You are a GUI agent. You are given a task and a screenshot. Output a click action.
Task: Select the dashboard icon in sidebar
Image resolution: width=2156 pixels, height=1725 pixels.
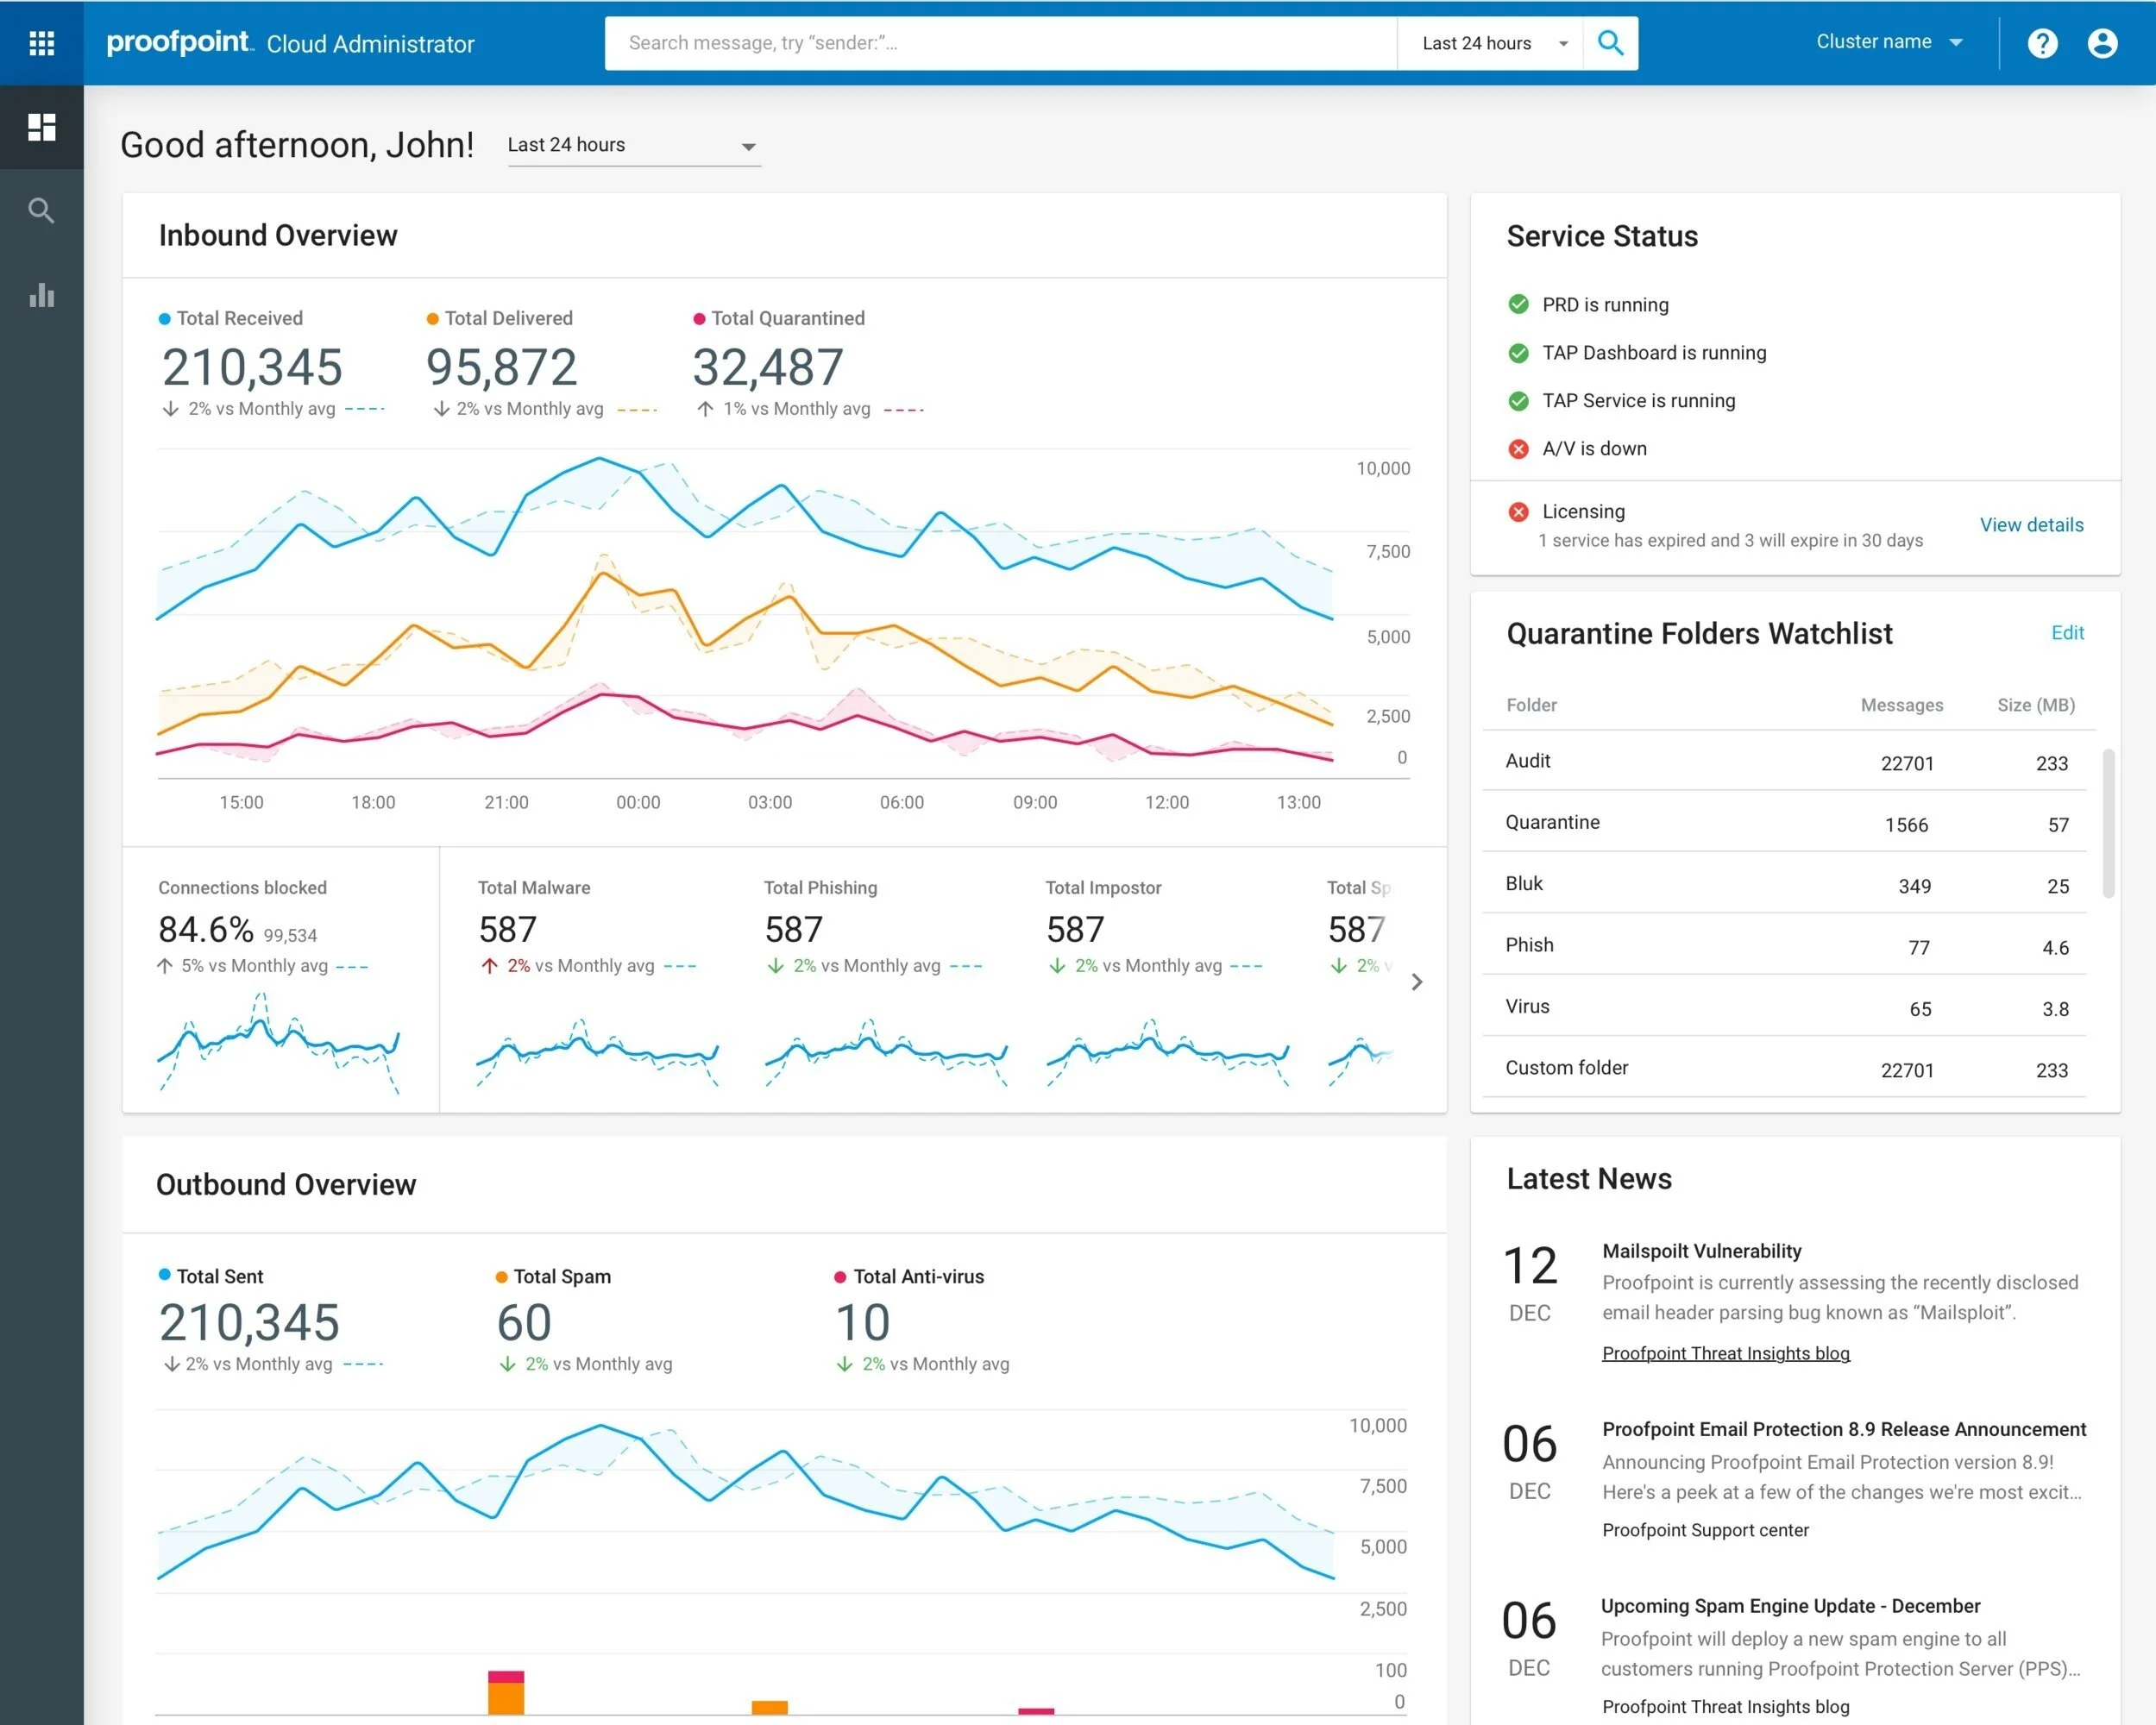[41, 127]
